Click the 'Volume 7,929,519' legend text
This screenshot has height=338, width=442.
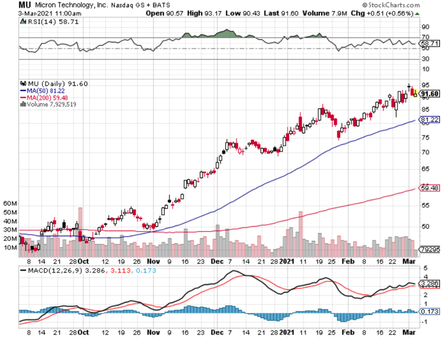[x=52, y=104]
